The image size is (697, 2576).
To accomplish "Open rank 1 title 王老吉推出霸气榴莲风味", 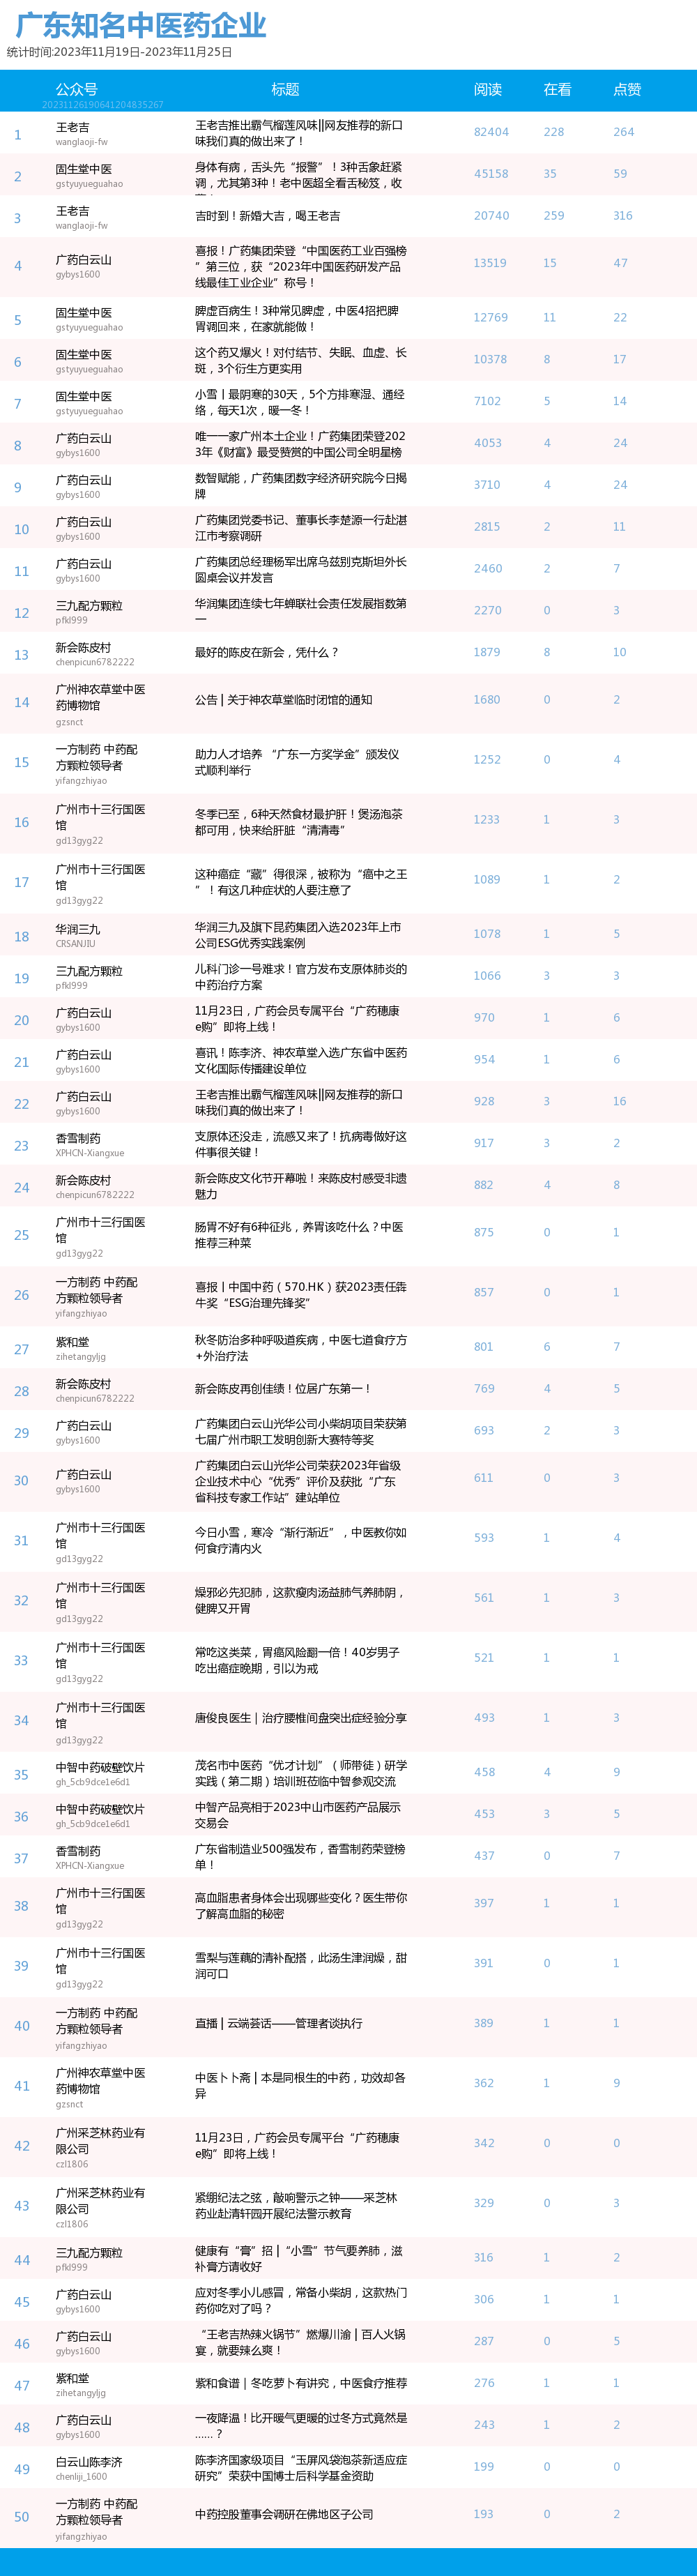I will (x=299, y=133).
